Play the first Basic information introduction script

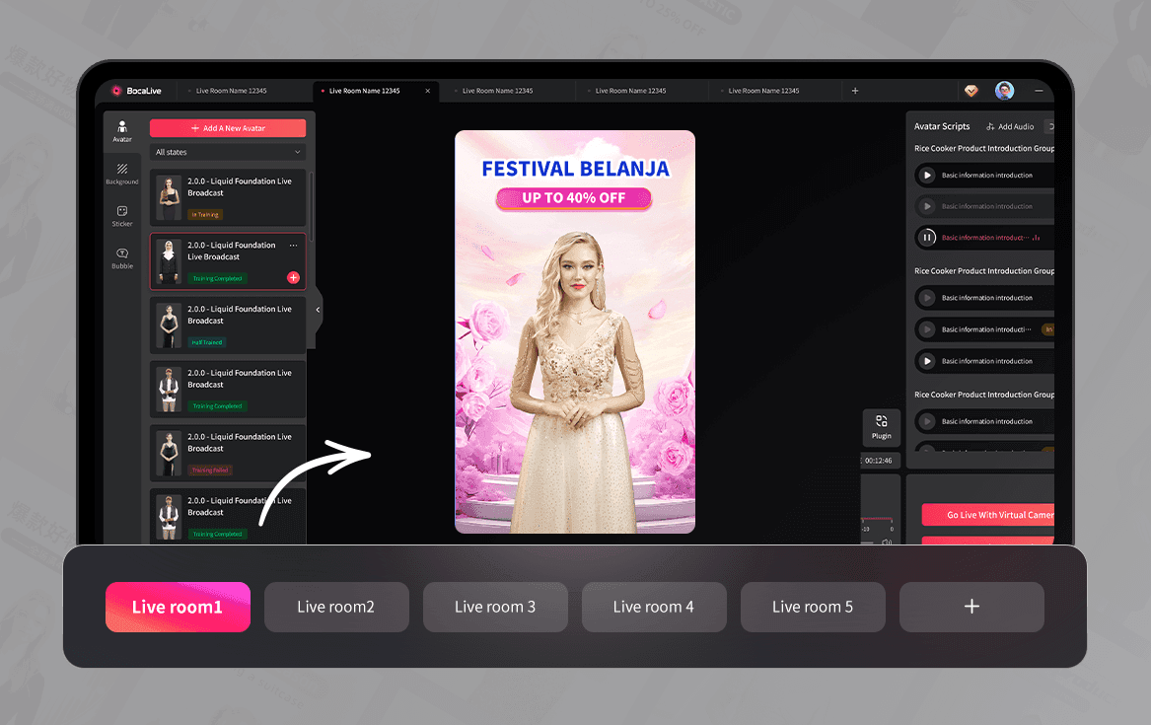[x=927, y=175]
